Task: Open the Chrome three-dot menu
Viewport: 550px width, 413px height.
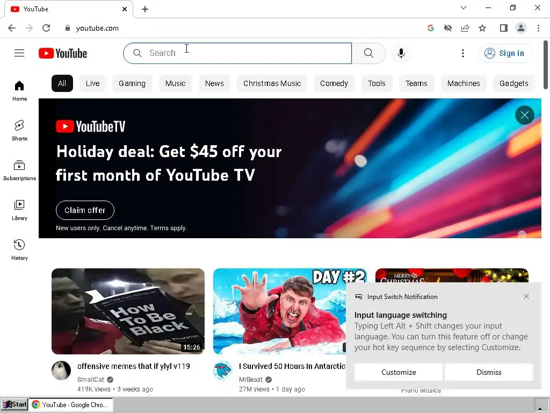Action: click(538, 28)
